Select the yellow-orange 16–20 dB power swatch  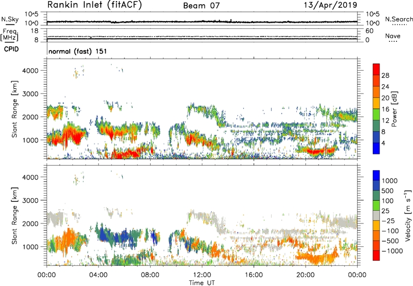[376, 103]
